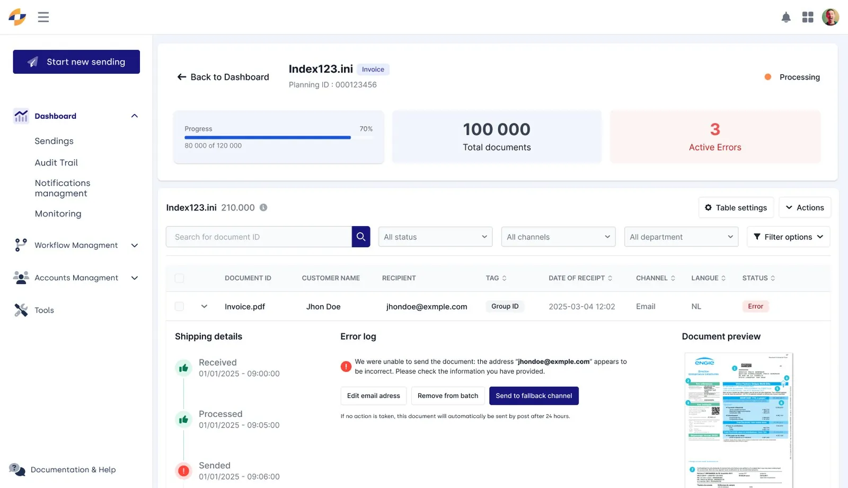This screenshot has height=488, width=848.
Task: Check the Invoice.pdf row checkbox
Action: pyautogui.click(x=180, y=306)
